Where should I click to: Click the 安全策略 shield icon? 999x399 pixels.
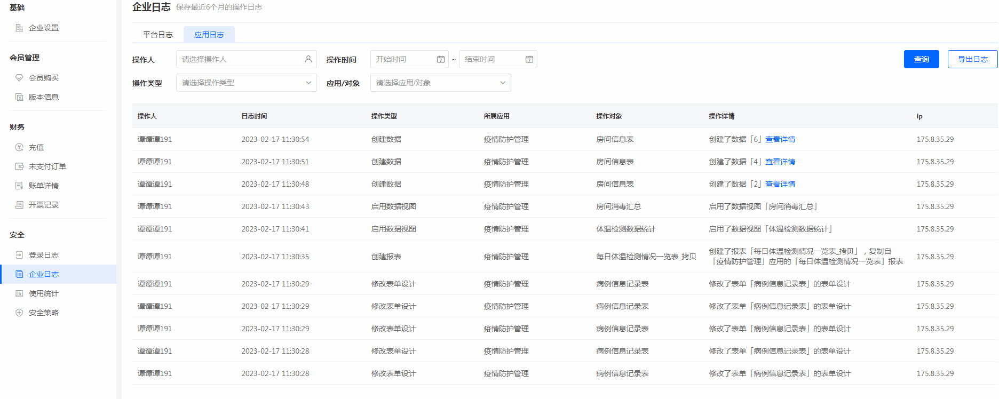coord(19,313)
